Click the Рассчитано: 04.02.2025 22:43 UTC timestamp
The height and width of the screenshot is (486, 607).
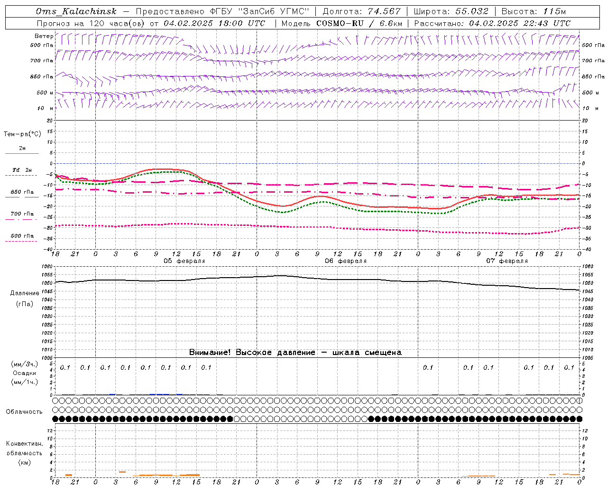point(492,23)
